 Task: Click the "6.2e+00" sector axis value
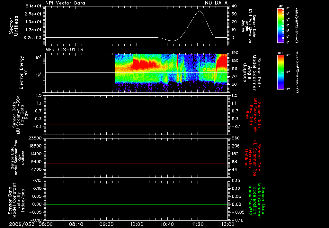tap(33, 38)
